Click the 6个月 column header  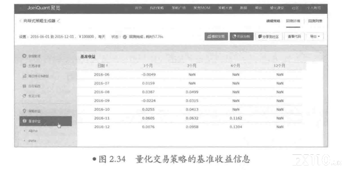click(x=235, y=66)
